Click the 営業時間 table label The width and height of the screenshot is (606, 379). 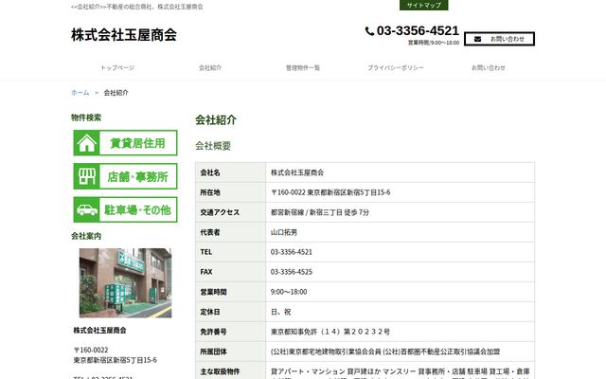(213, 292)
